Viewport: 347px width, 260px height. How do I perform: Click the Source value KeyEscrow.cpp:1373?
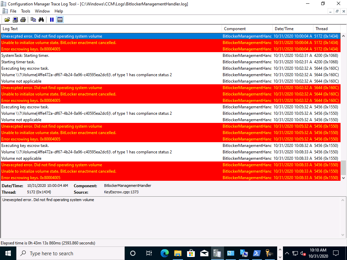121,192
